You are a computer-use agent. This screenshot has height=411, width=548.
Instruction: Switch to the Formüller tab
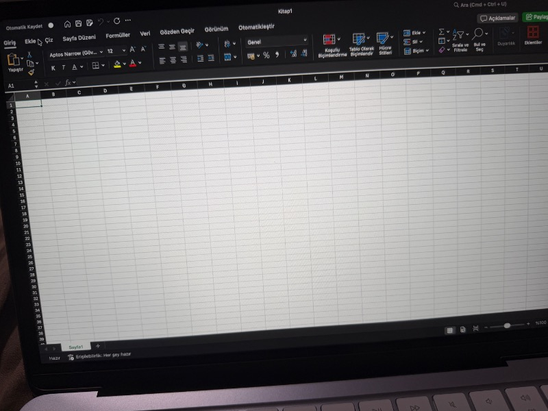118,36
